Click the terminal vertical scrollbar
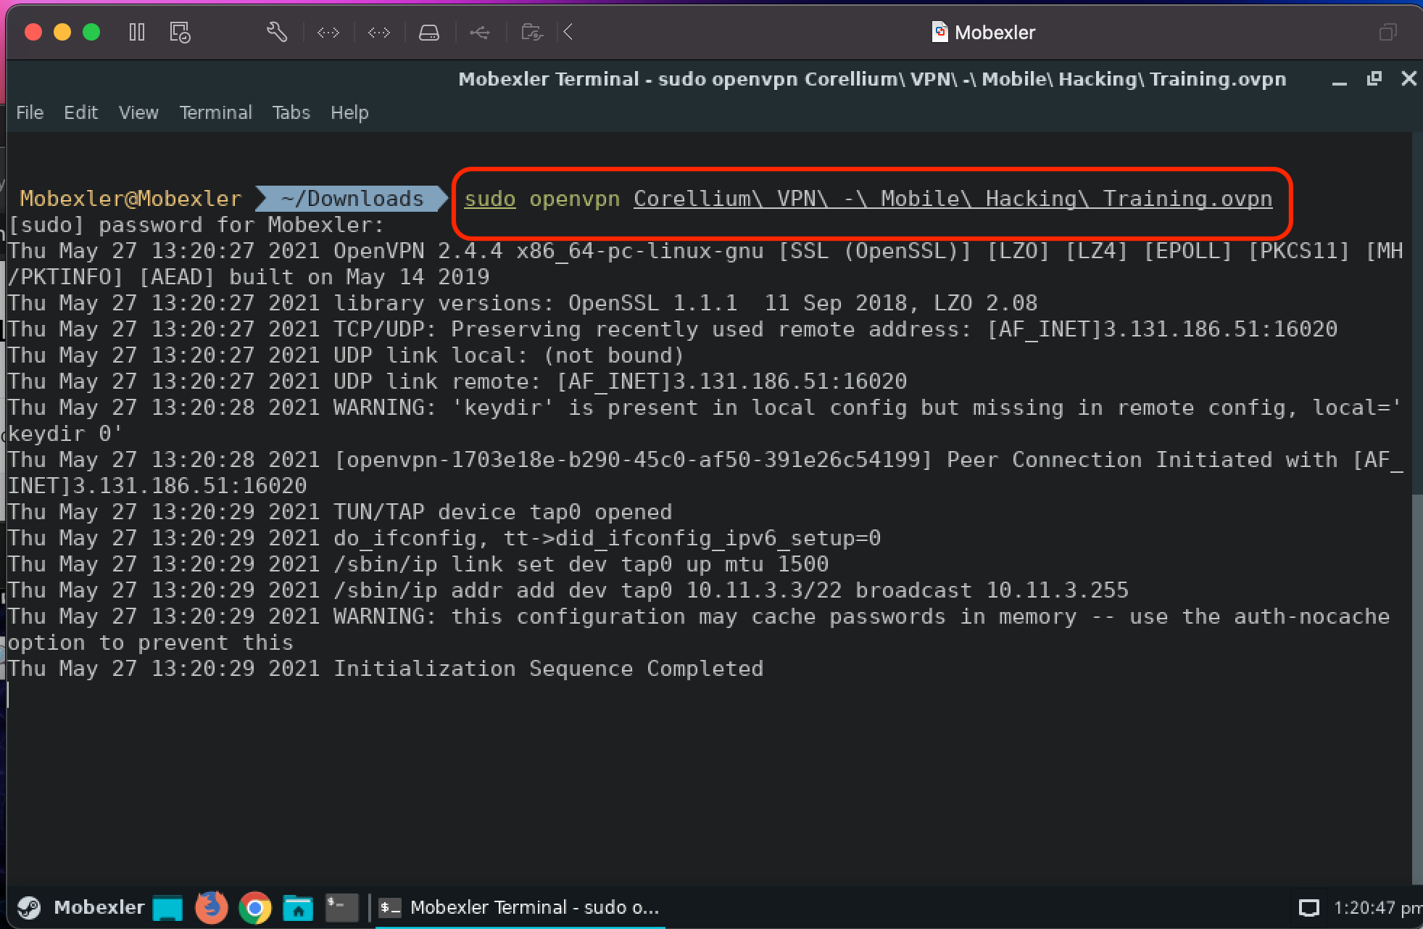Viewport: 1423px width, 929px height. (1417, 689)
